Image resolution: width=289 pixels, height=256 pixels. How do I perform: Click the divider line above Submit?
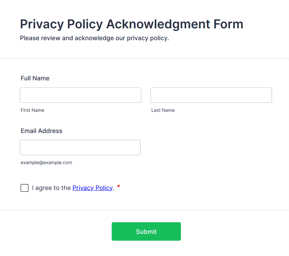click(144, 211)
